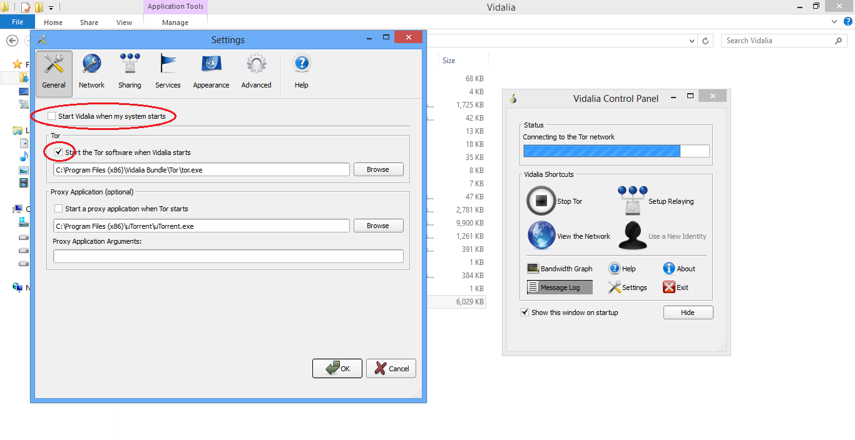Hide the Vidalia Control Panel
Viewport: 855px width, 440px height.
tap(688, 312)
